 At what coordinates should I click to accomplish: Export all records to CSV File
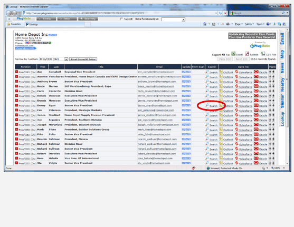point(268,54)
